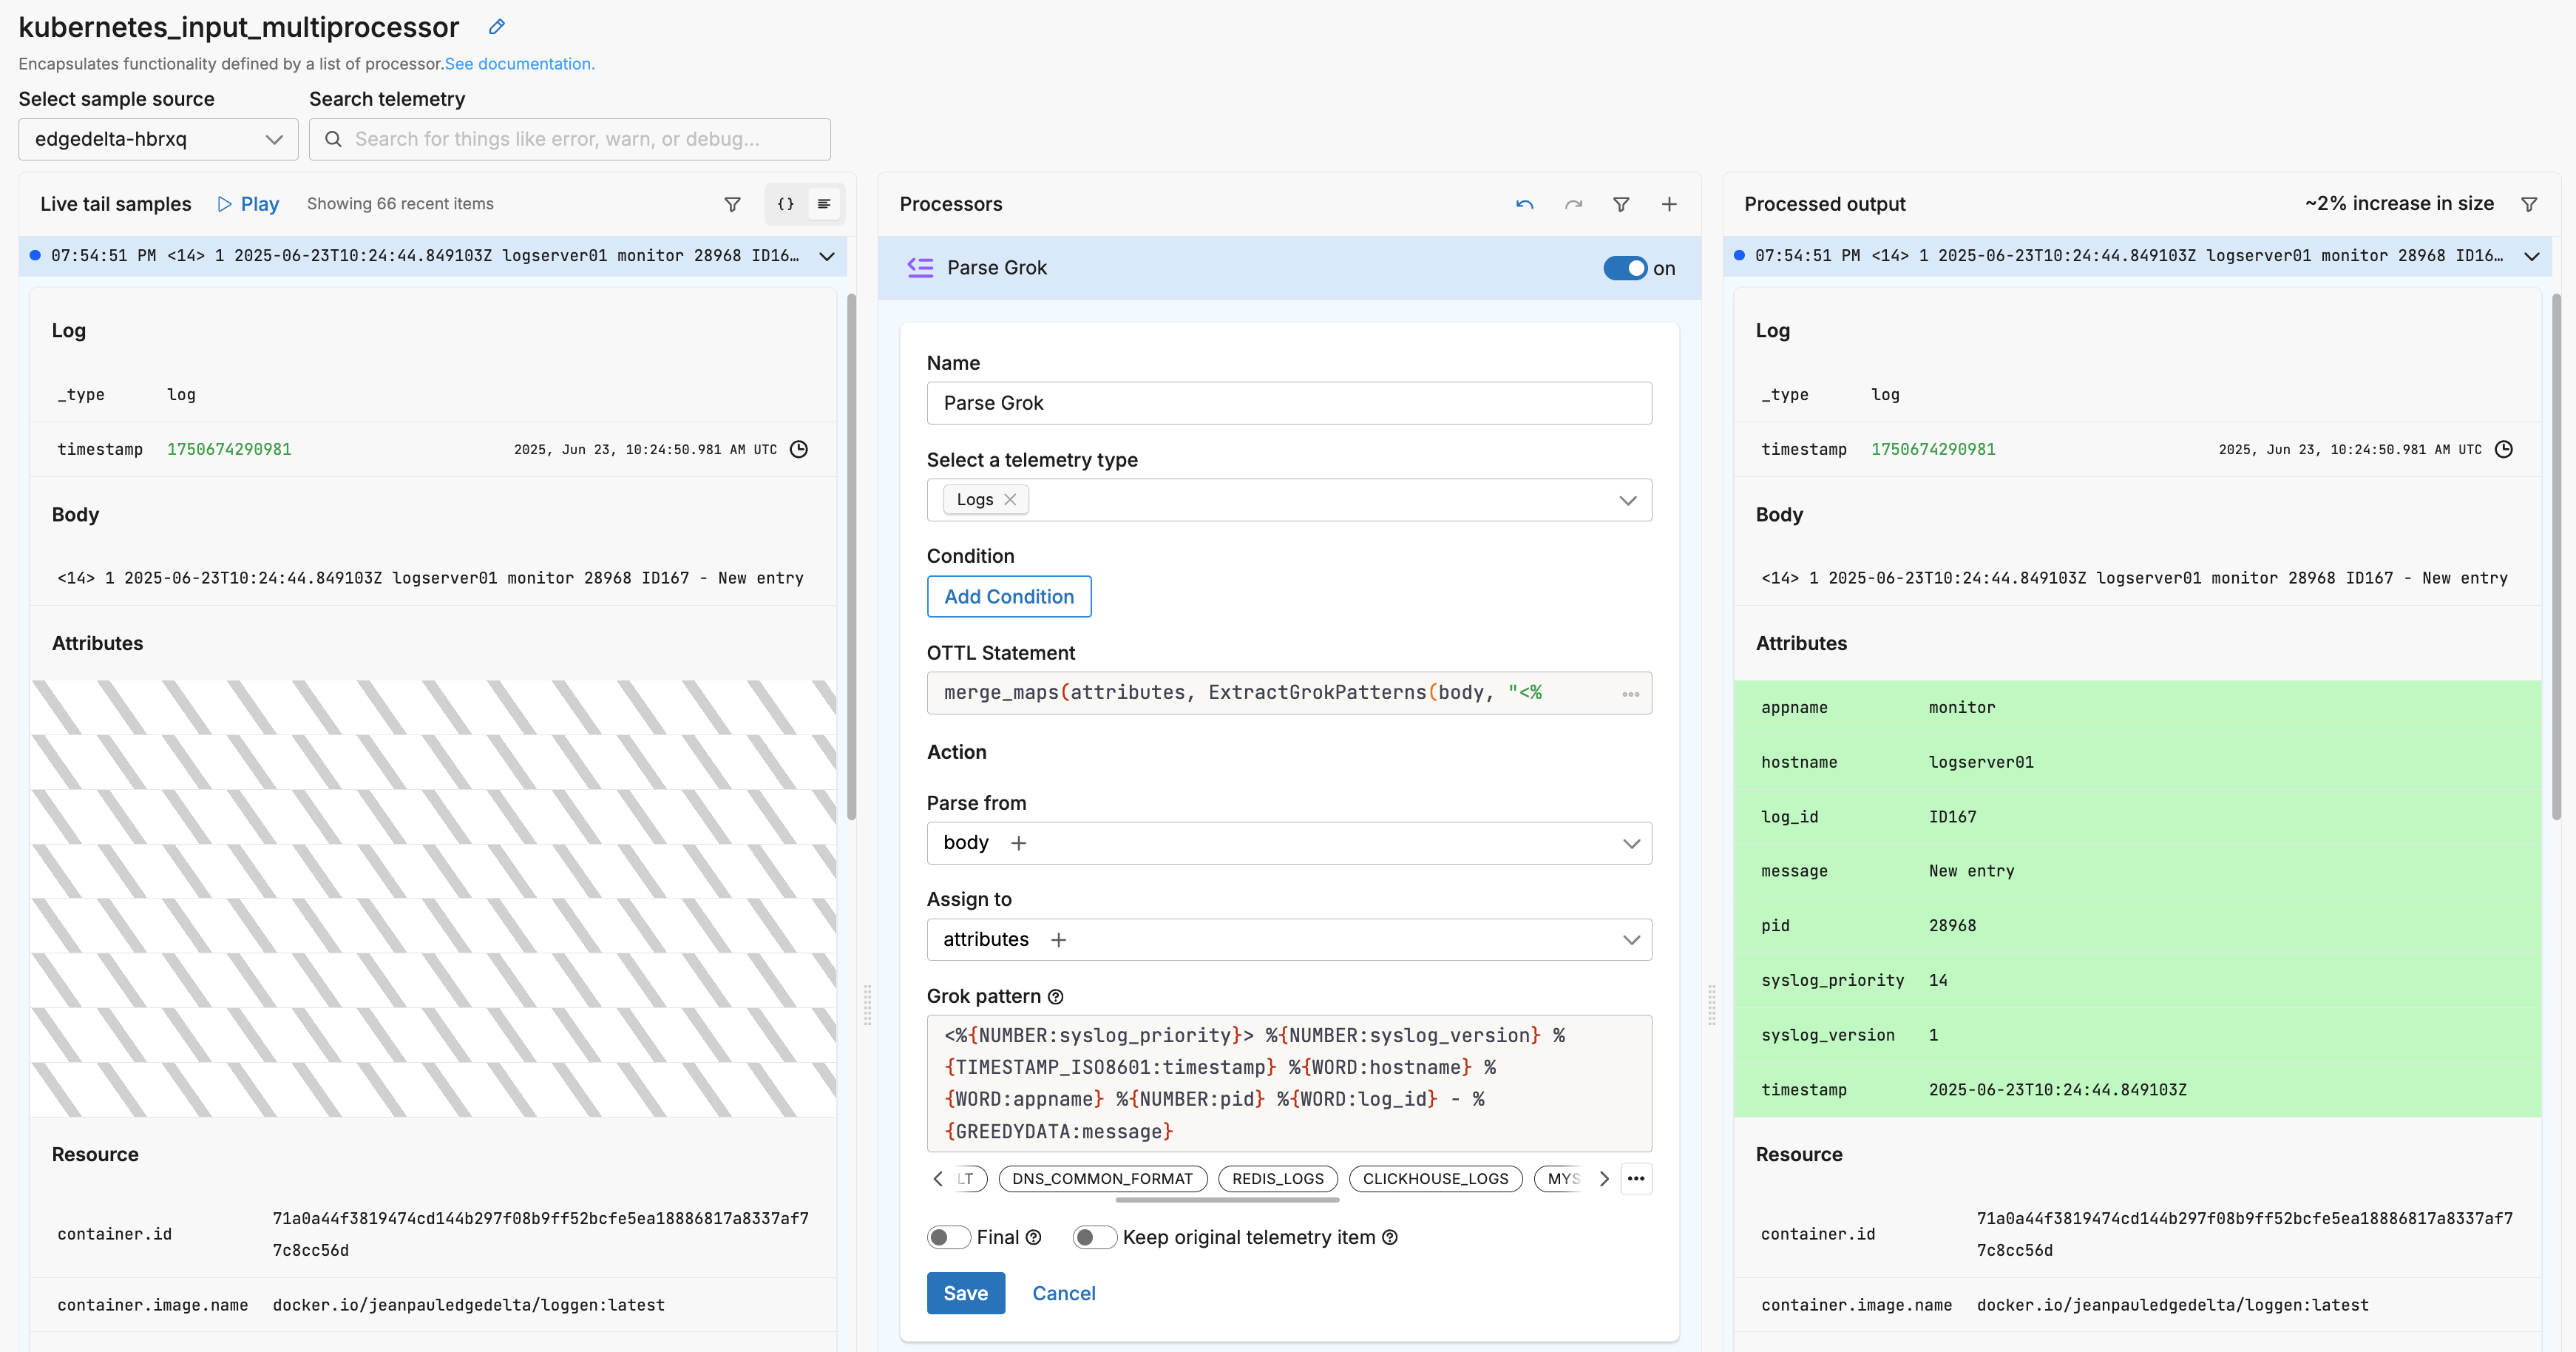
Task: Select the CLICKHOUSE_LOGS pattern chip
Action: click(x=1435, y=1178)
